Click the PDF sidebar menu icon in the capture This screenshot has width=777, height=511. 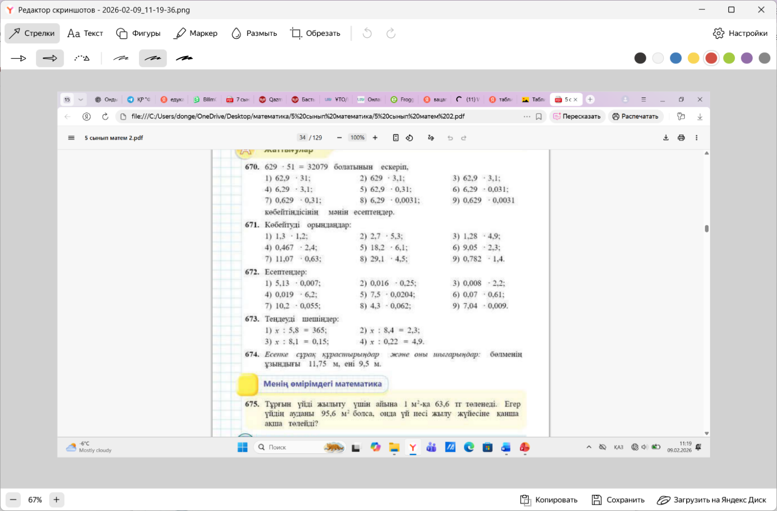click(x=71, y=138)
